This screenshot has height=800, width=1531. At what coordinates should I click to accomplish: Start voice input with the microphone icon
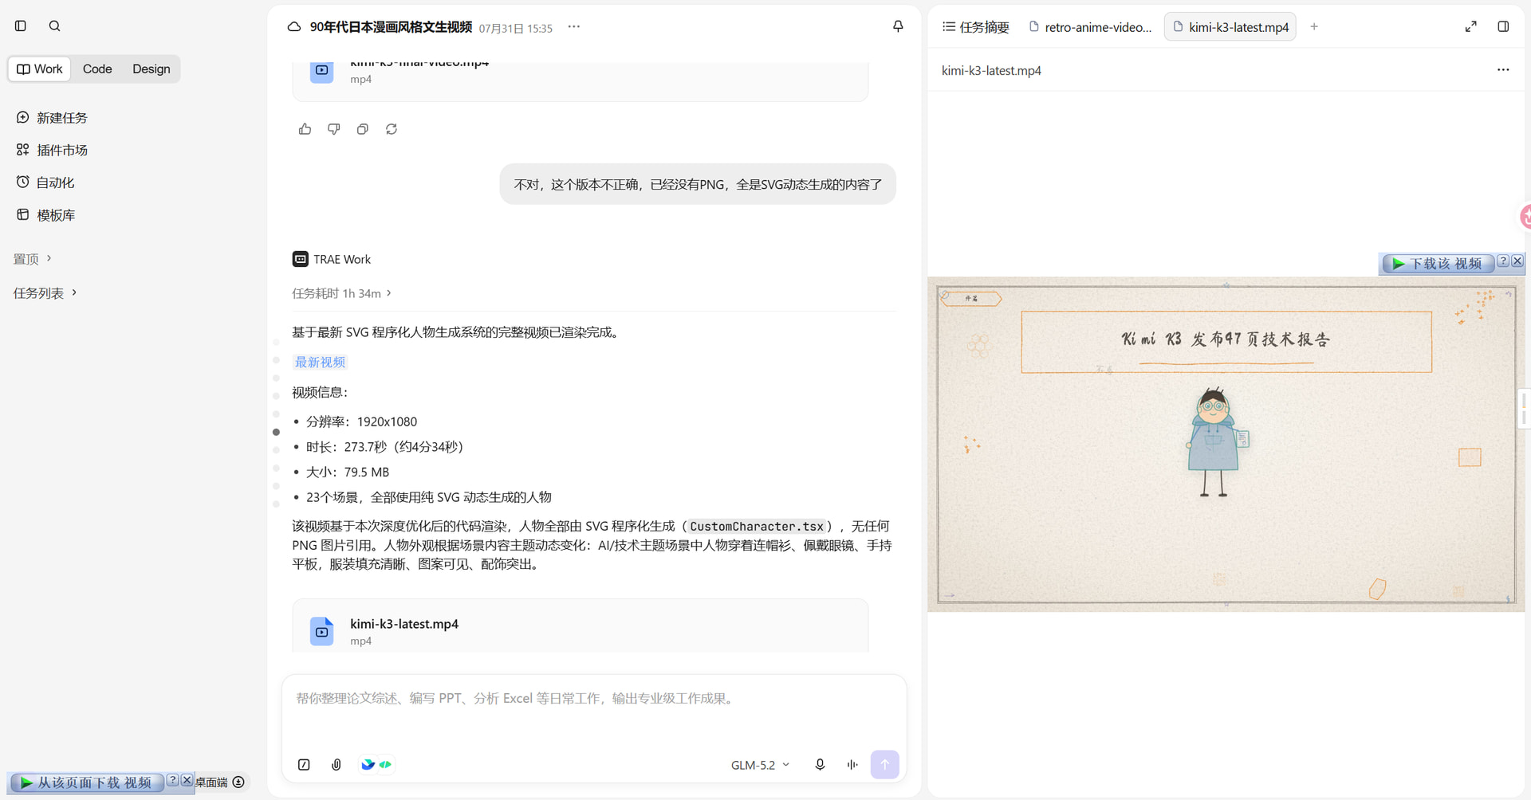[820, 765]
